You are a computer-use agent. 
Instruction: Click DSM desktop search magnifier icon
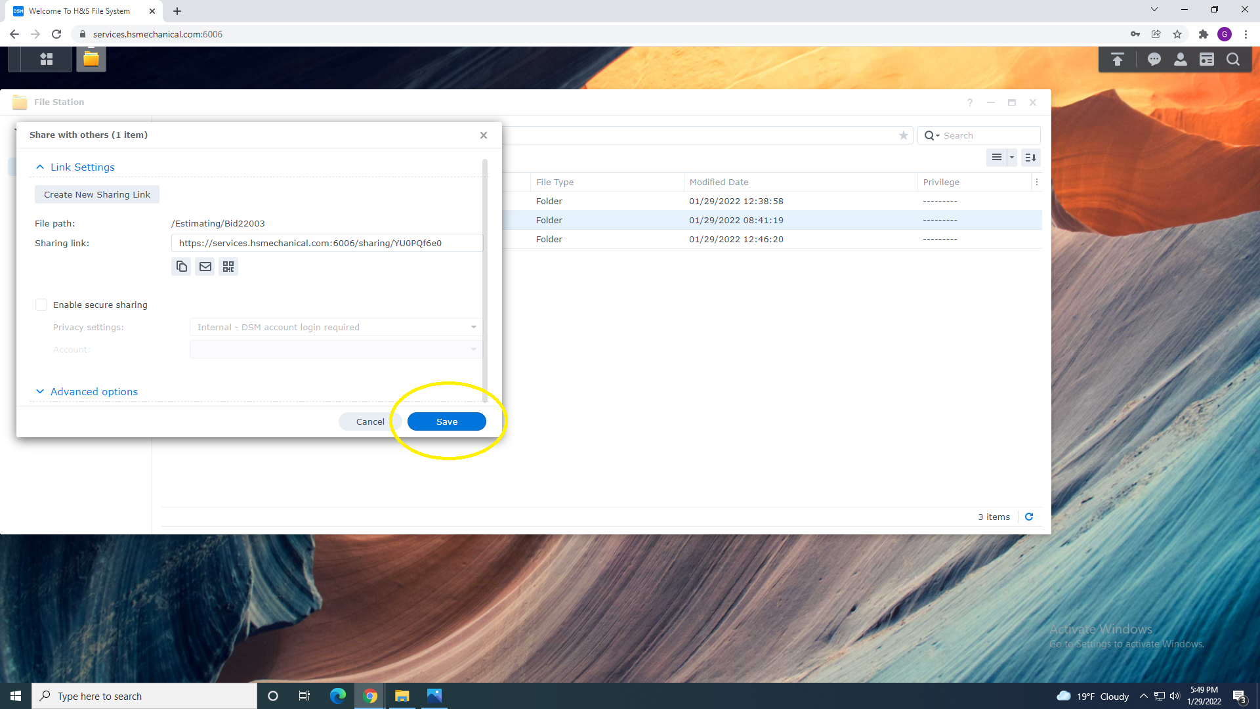1233,60
